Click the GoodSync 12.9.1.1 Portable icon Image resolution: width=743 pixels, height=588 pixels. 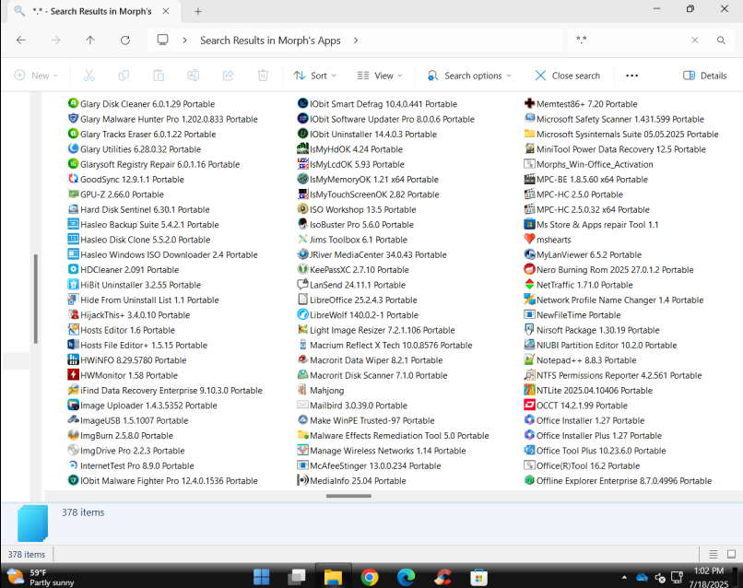pos(73,179)
